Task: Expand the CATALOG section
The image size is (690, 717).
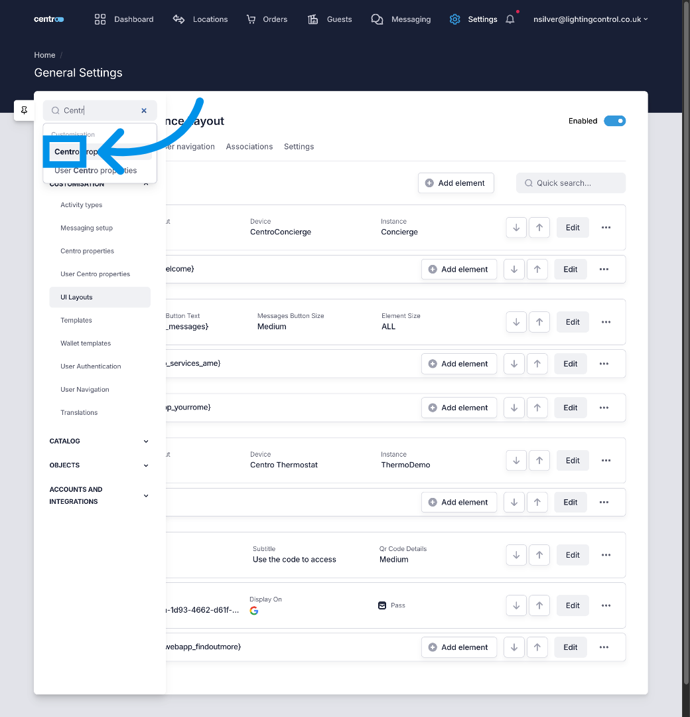Action: point(100,441)
